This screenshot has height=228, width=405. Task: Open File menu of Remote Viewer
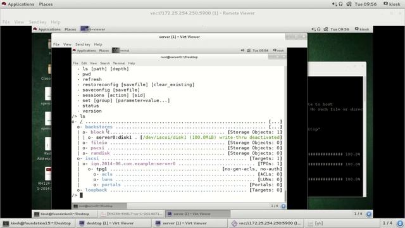click(x=6, y=22)
